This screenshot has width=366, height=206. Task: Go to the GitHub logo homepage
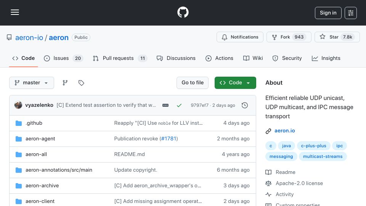tap(183, 12)
